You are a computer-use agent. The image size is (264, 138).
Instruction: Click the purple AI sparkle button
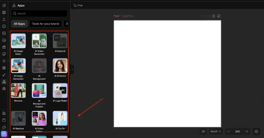click(x=4, y=134)
